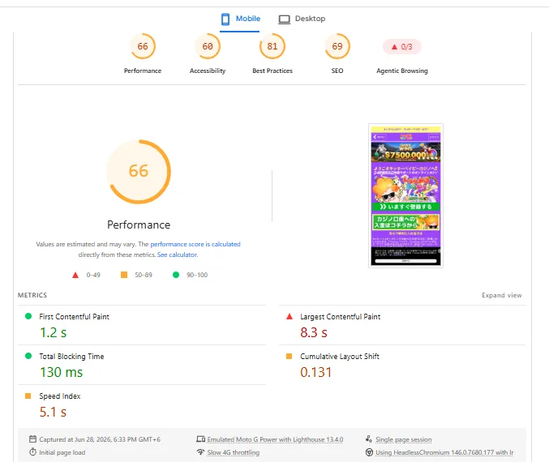
Task: Open Slow 4G throttling details
Action: pos(234,452)
